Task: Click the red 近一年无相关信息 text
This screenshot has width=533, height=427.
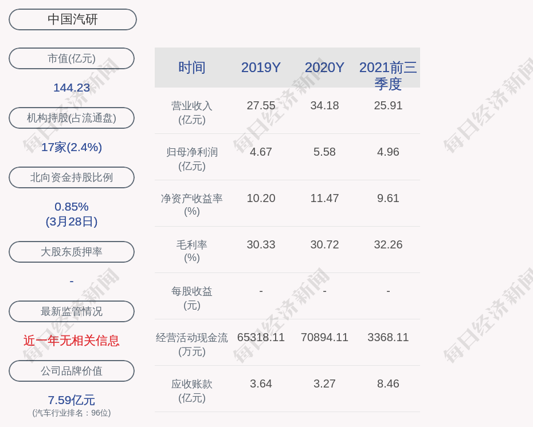Action: pos(72,341)
